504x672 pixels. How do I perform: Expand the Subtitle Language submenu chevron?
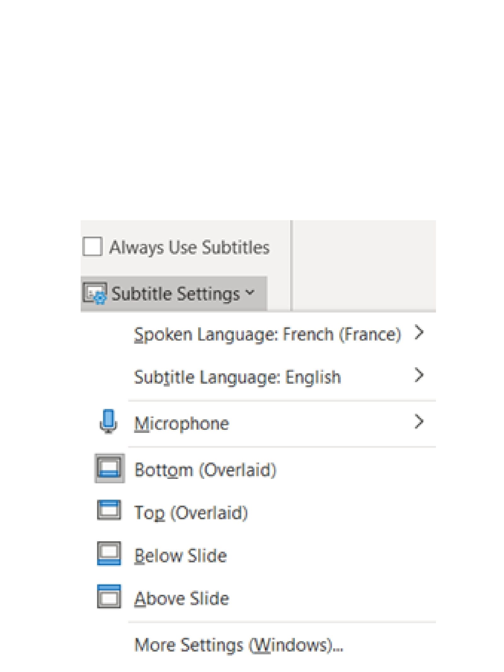point(419,375)
